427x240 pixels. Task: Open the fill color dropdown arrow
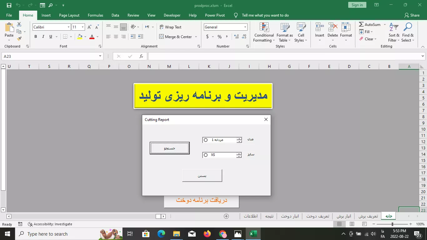click(x=85, y=37)
